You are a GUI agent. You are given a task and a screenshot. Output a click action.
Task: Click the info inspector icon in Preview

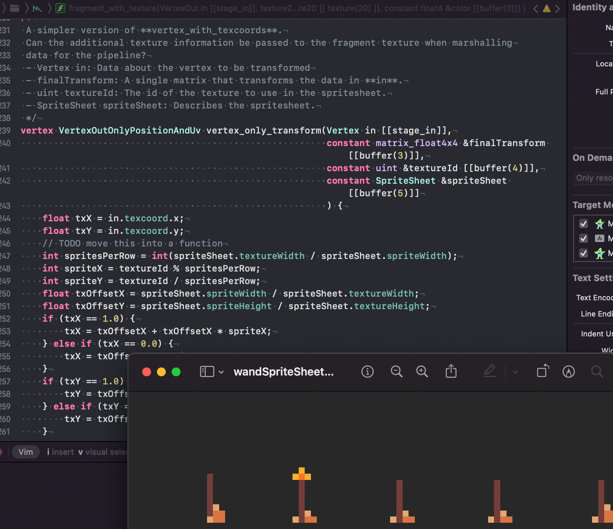coord(367,371)
